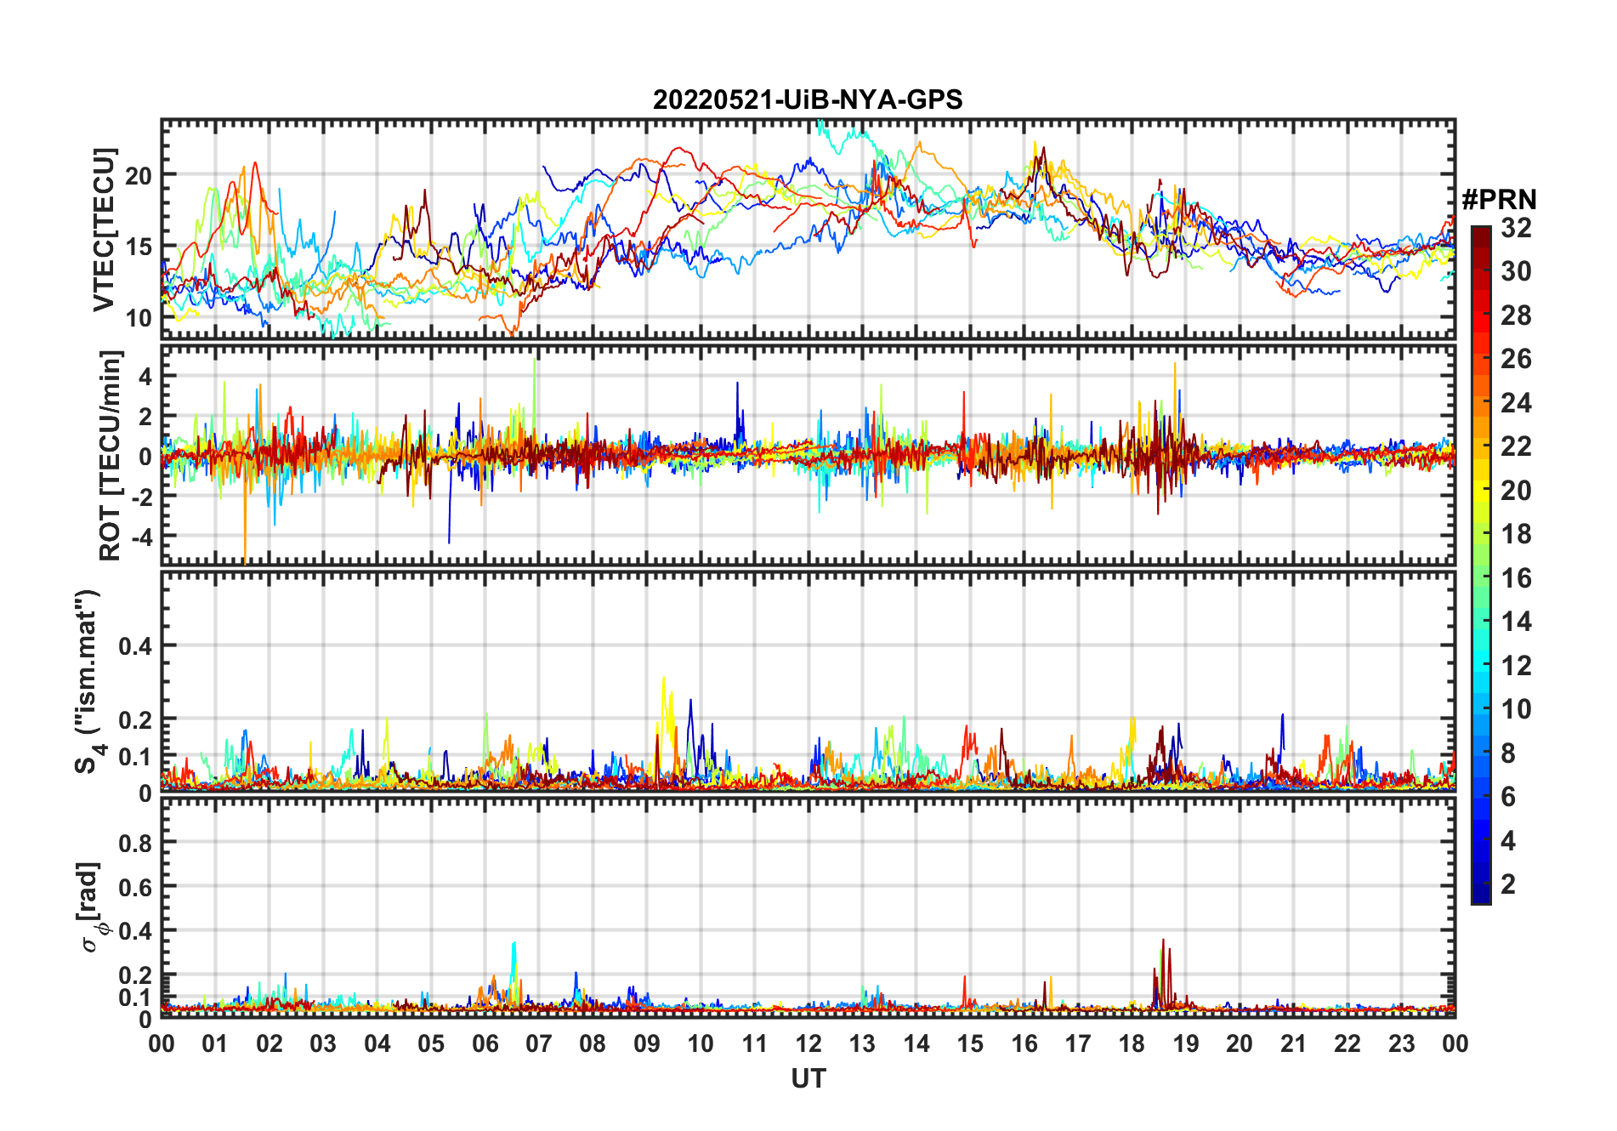Click PRN colorbar label 6
The height and width of the screenshot is (1131, 1617).
click(x=1508, y=797)
